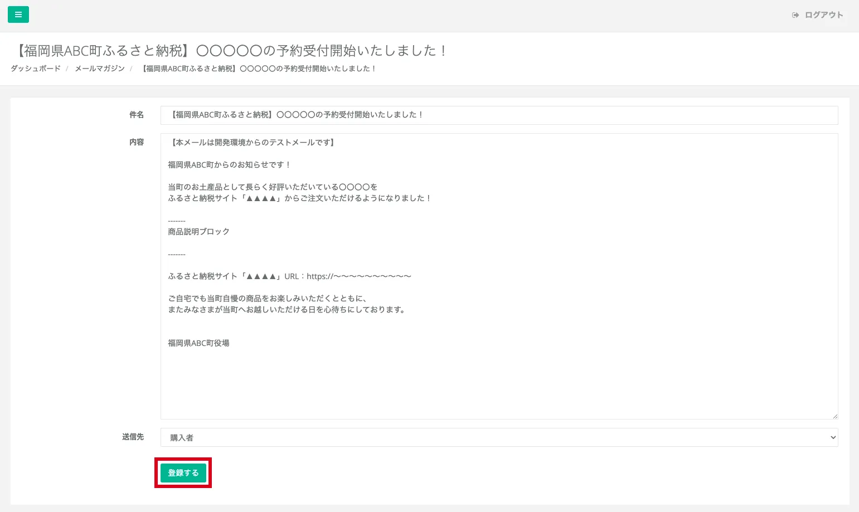Place cursor on the テストメール notice line
Image resolution: width=859 pixels, height=512 pixels.
[253, 143]
